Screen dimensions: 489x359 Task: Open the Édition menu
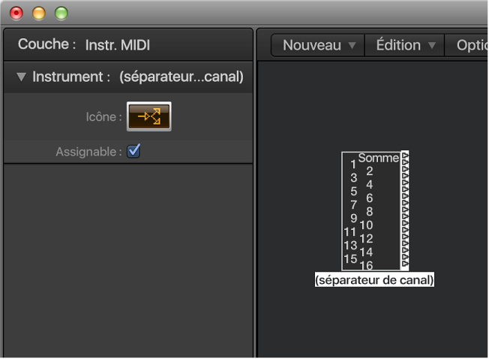400,46
